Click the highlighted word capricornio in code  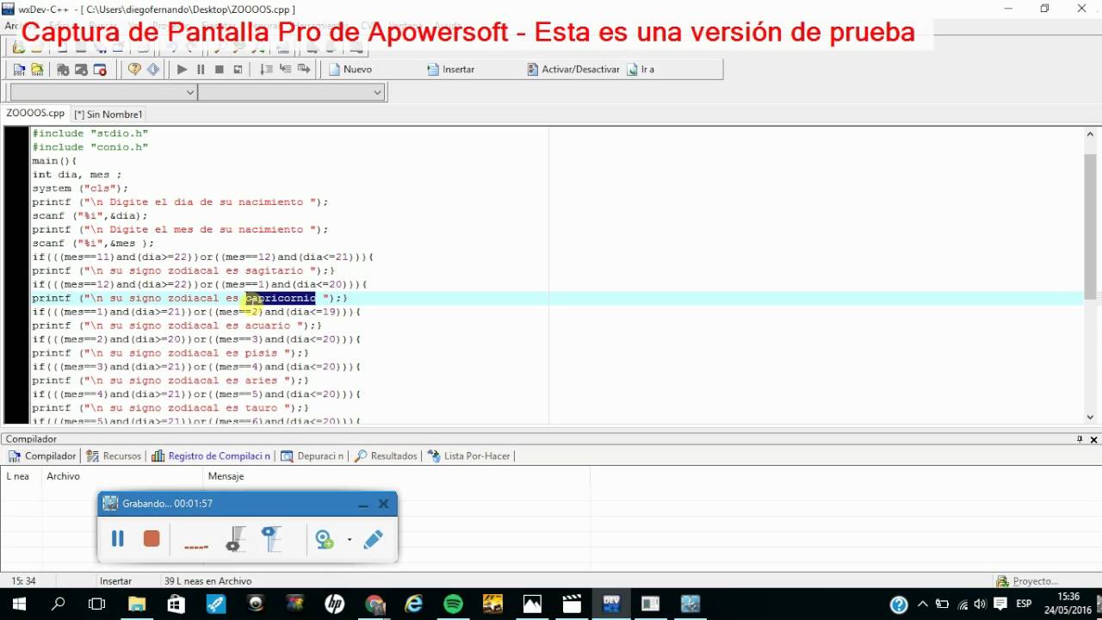coord(281,298)
